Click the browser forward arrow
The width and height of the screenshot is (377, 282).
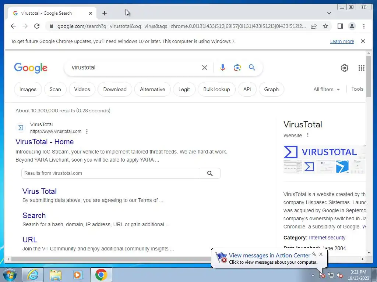pyautogui.click(x=25, y=26)
